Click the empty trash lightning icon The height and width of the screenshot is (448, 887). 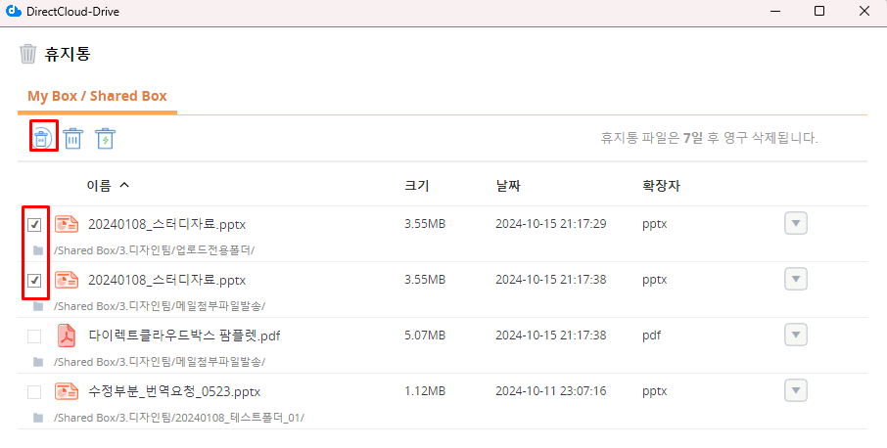pyautogui.click(x=106, y=139)
